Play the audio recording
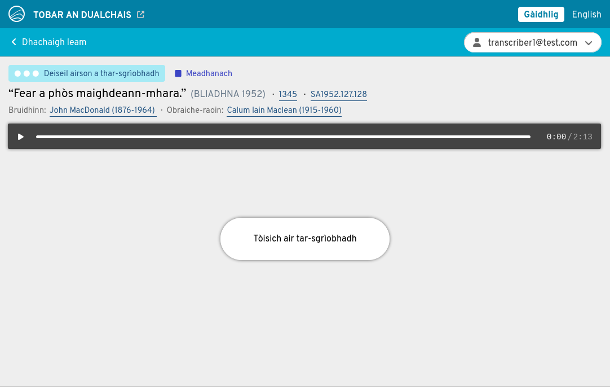 (x=21, y=137)
